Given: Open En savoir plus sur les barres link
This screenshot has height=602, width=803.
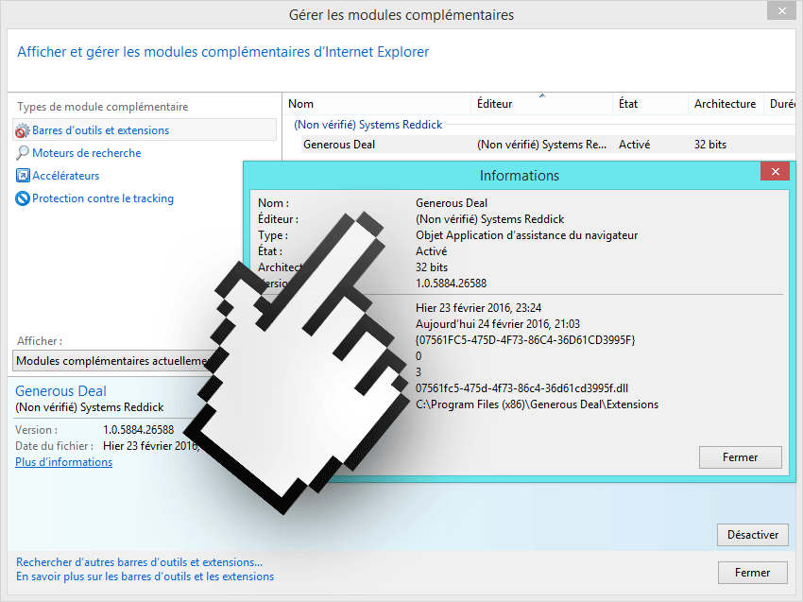Looking at the screenshot, I should 145,576.
